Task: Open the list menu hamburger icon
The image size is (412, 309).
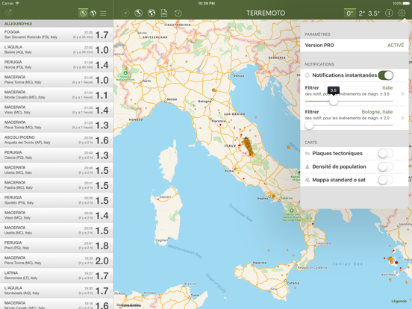Action: tap(103, 13)
